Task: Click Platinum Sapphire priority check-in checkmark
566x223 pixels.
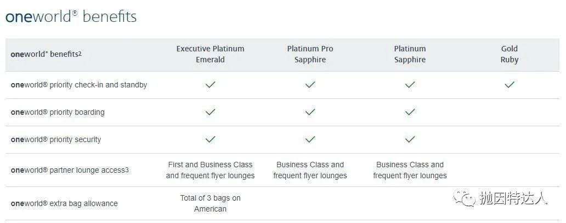Action: click(410, 85)
